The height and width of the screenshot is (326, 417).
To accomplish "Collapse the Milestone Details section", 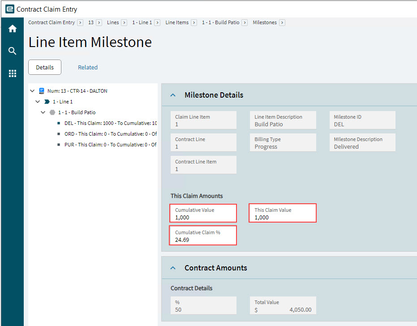I will pos(173,95).
